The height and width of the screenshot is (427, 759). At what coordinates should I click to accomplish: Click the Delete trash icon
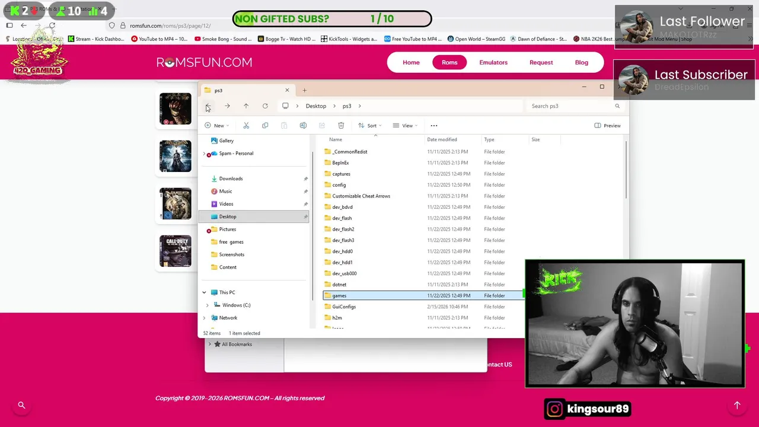tap(341, 126)
